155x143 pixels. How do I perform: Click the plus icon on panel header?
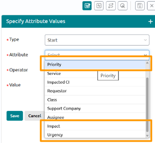click(x=150, y=22)
